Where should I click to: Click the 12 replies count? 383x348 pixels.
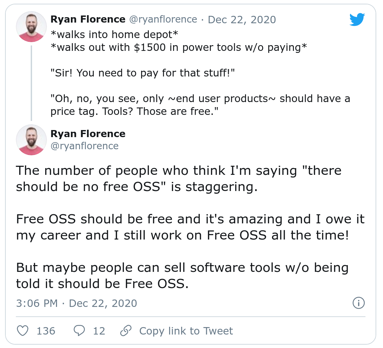99,331
